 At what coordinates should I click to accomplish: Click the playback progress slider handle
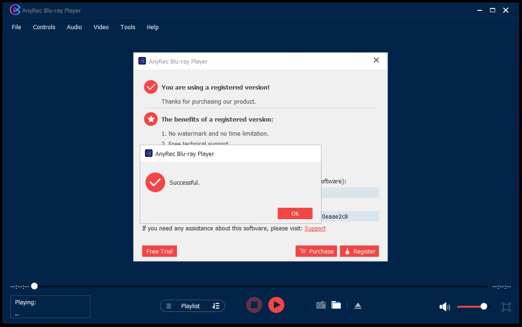[34, 286]
